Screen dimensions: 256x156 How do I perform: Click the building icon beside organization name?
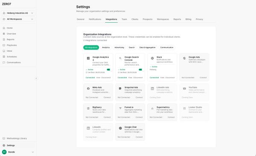coord(4,13)
